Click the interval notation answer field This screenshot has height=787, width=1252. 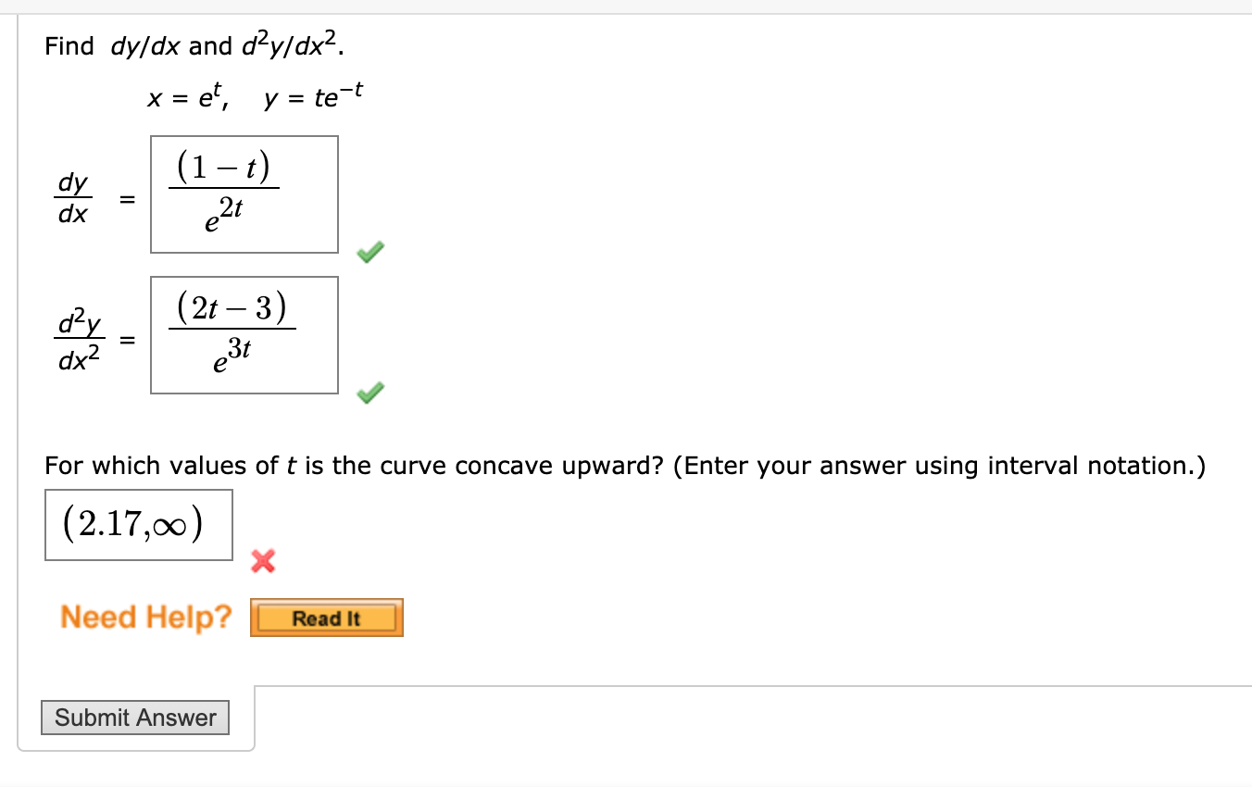138,525
